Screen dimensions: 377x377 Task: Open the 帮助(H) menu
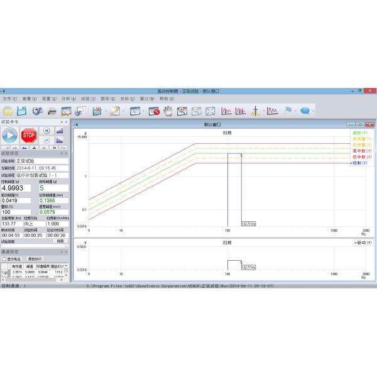coord(167,99)
